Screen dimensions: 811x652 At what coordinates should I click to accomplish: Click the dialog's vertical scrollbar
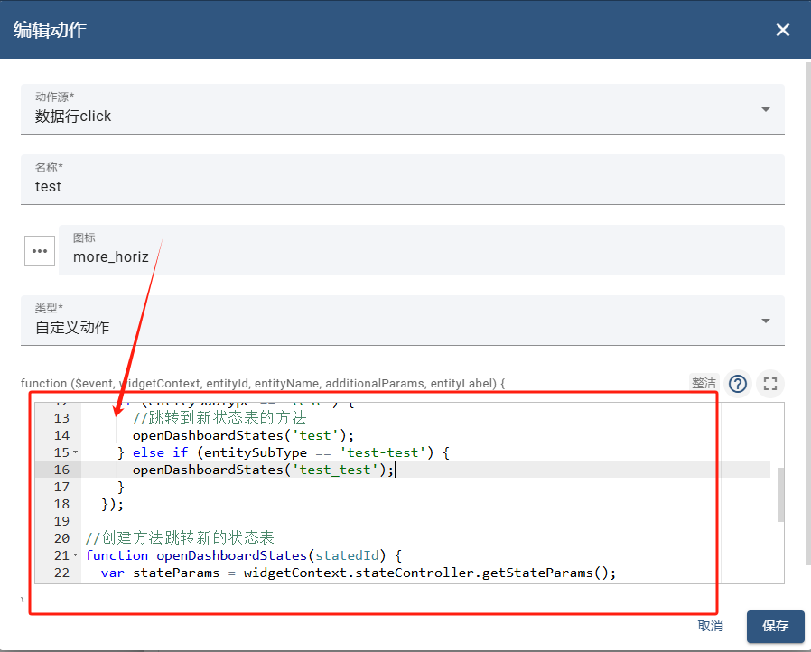coord(808,312)
